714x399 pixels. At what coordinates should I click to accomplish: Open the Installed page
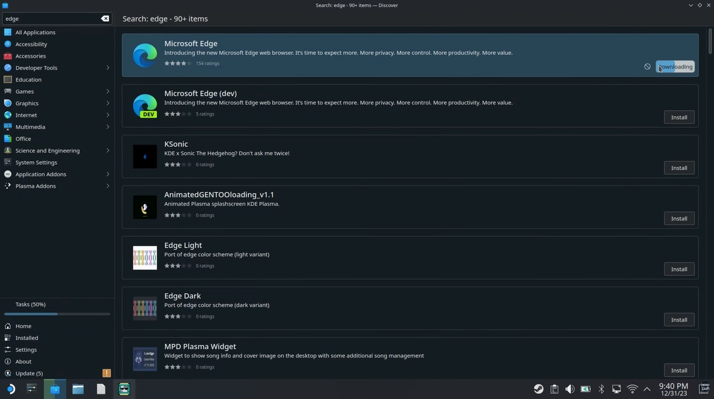pos(27,338)
